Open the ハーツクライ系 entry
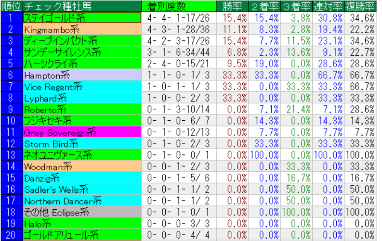This screenshot has width=382, height=241. click(82, 63)
